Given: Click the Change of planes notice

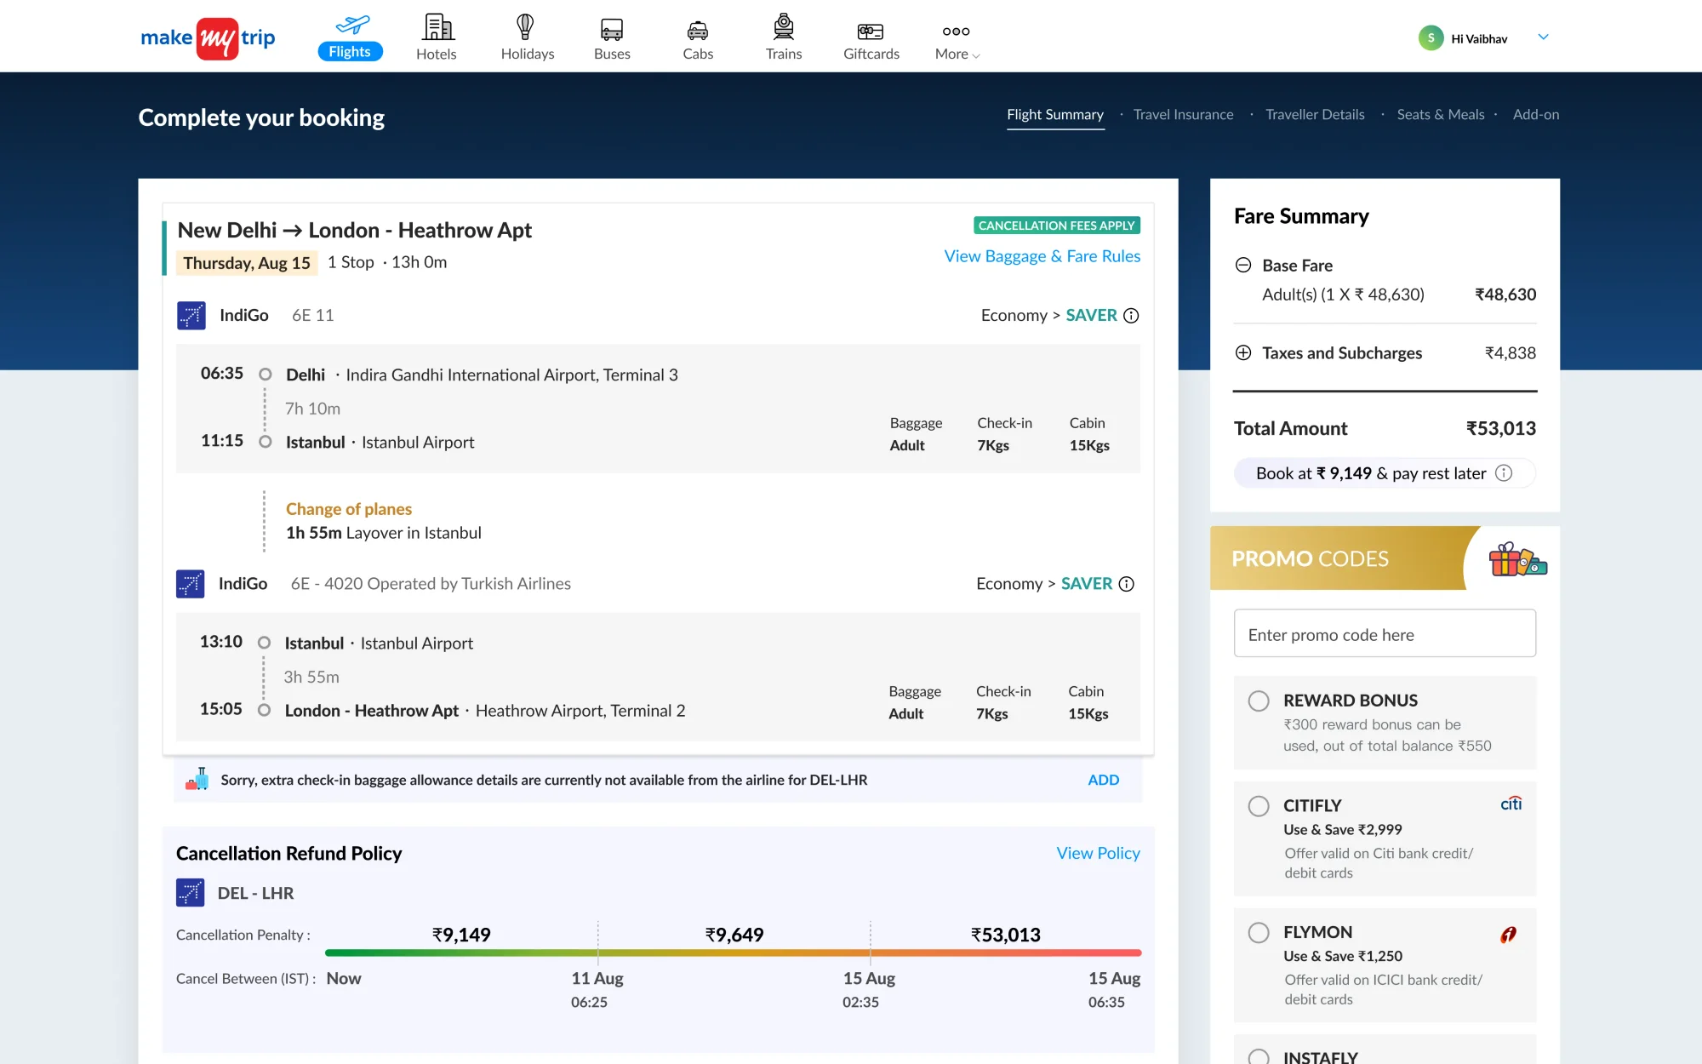Looking at the screenshot, I should pos(349,509).
